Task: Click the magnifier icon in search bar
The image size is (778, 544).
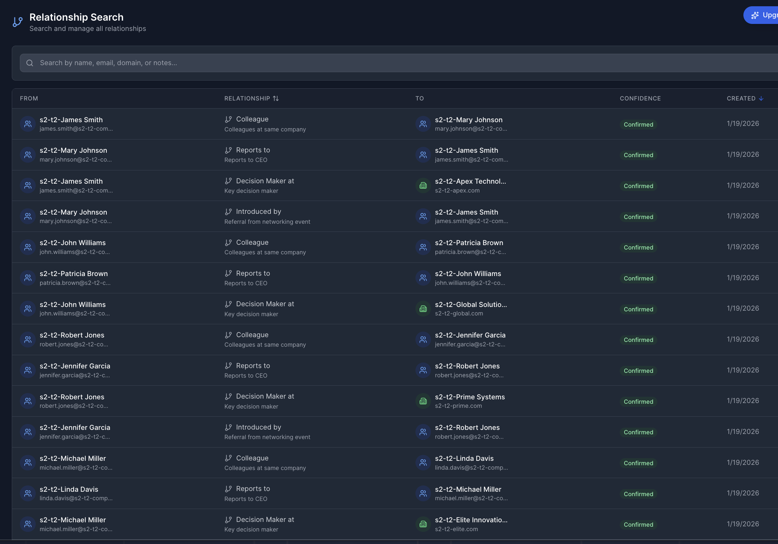Action: (x=30, y=63)
